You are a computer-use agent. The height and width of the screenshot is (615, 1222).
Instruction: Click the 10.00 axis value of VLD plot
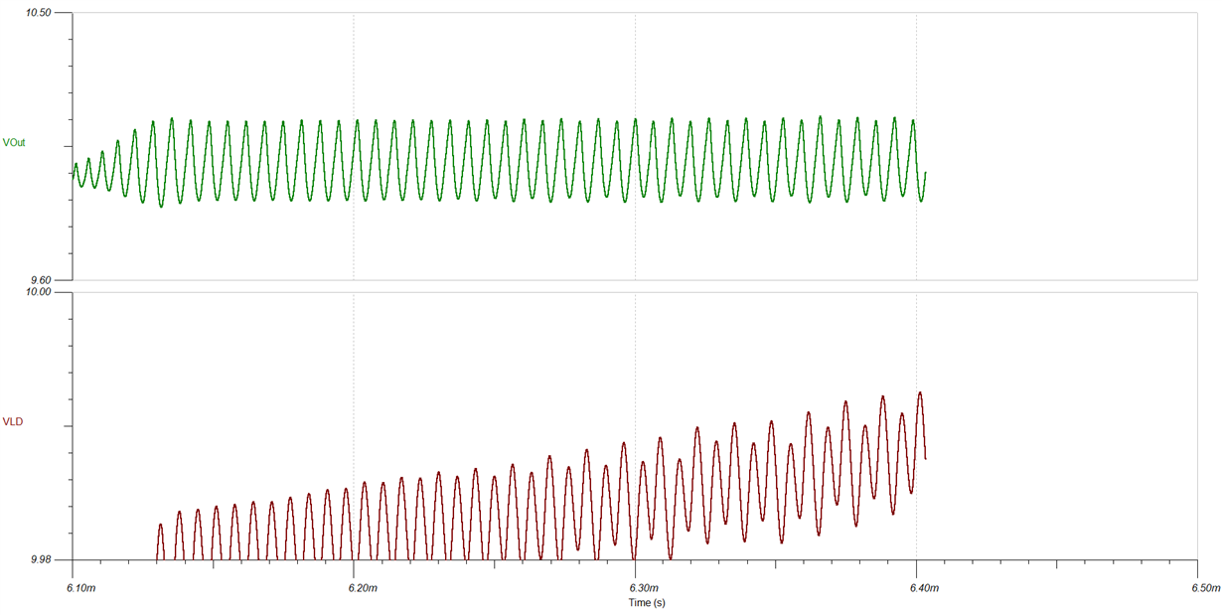[39, 292]
